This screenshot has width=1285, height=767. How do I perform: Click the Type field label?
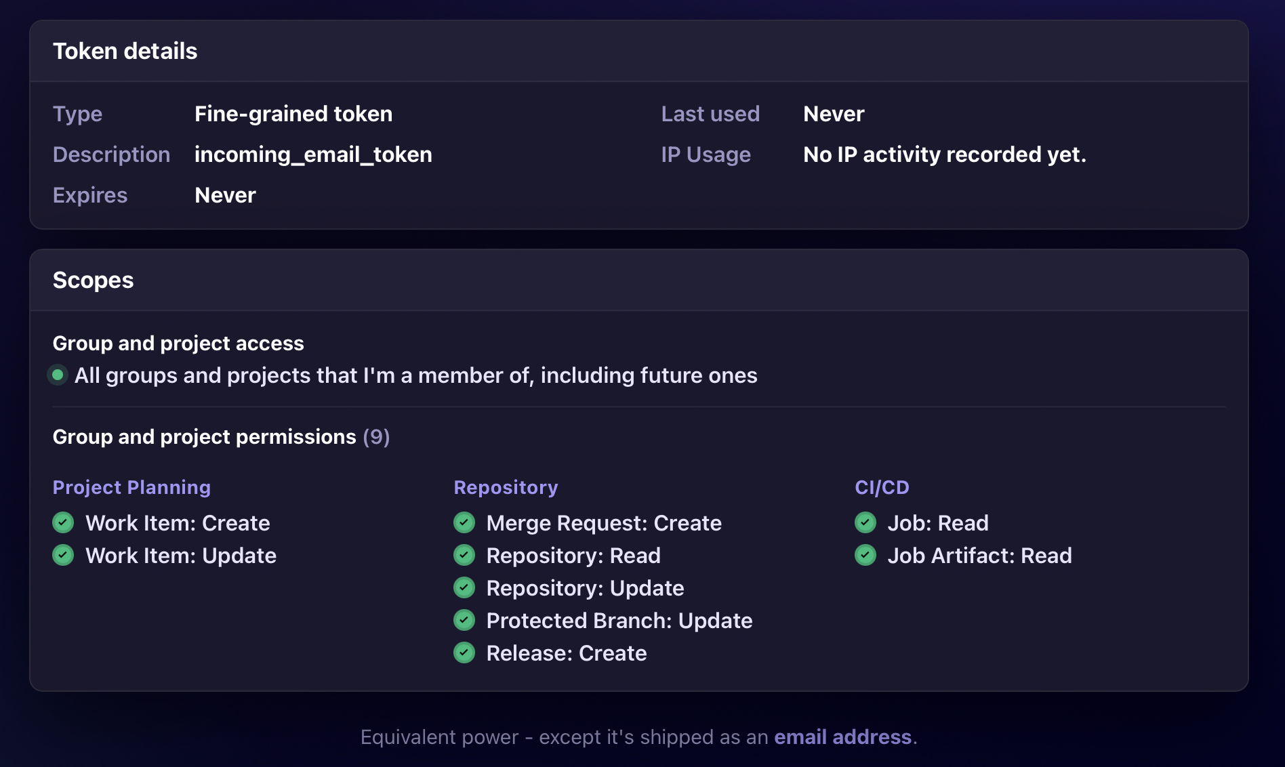pyautogui.click(x=77, y=114)
